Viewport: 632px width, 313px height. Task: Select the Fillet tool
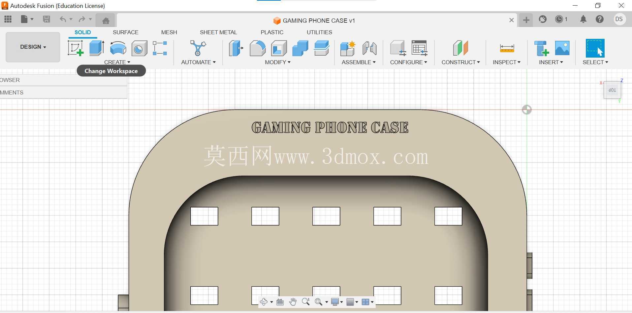coord(258,48)
